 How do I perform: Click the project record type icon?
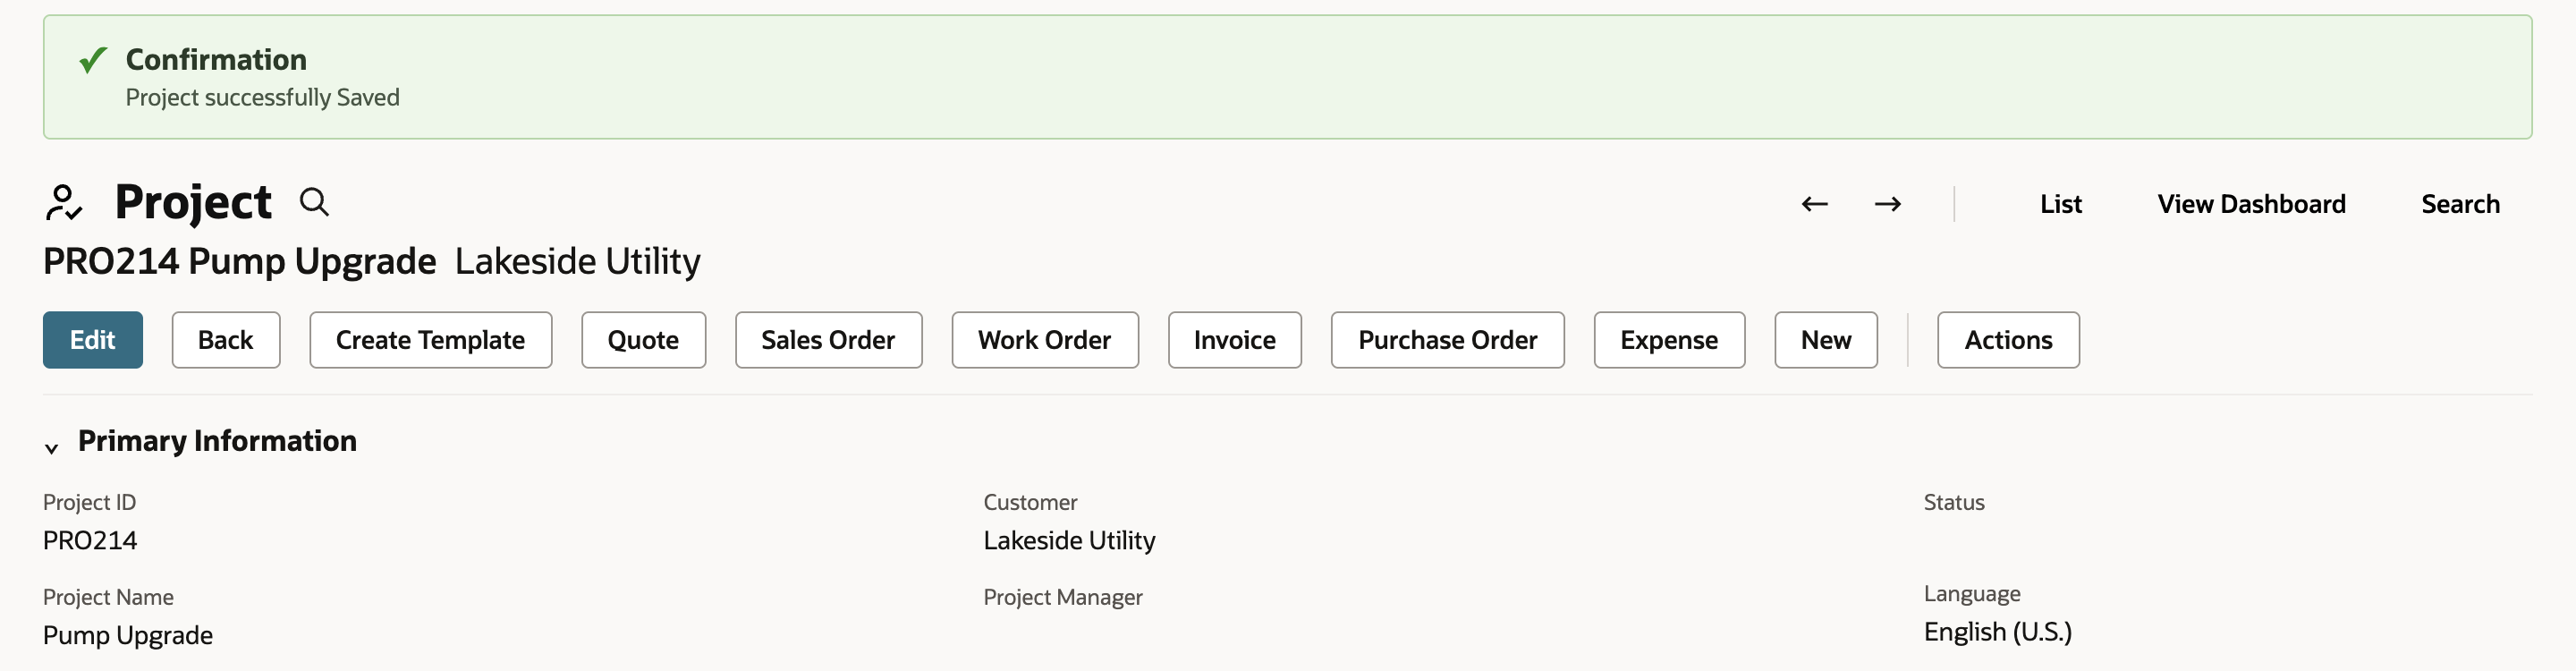click(64, 203)
